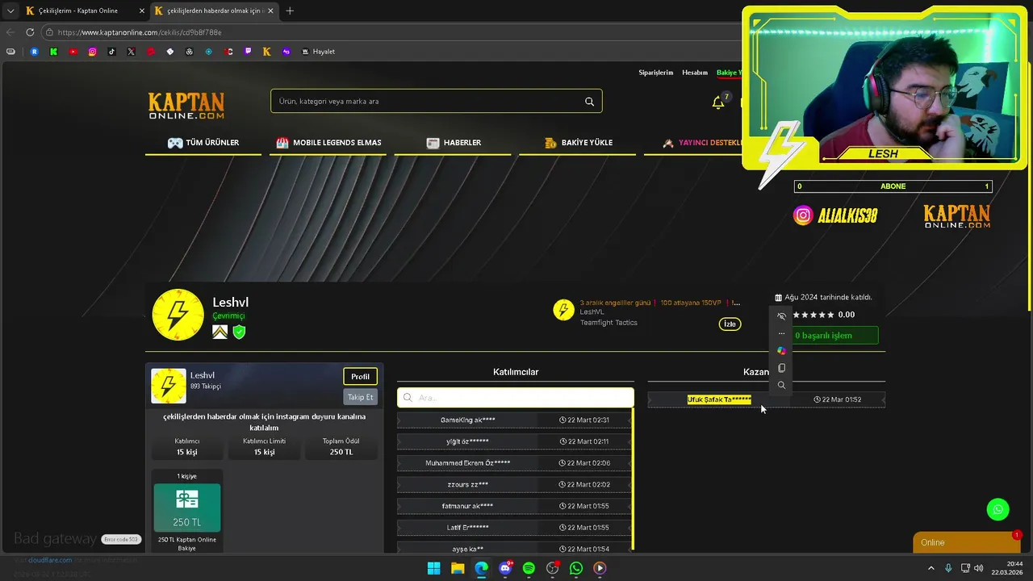Image resolution: width=1033 pixels, height=581 pixels.
Task: Open WhatsApp floating chat button
Action: pyautogui.click(x=998, y=509)
